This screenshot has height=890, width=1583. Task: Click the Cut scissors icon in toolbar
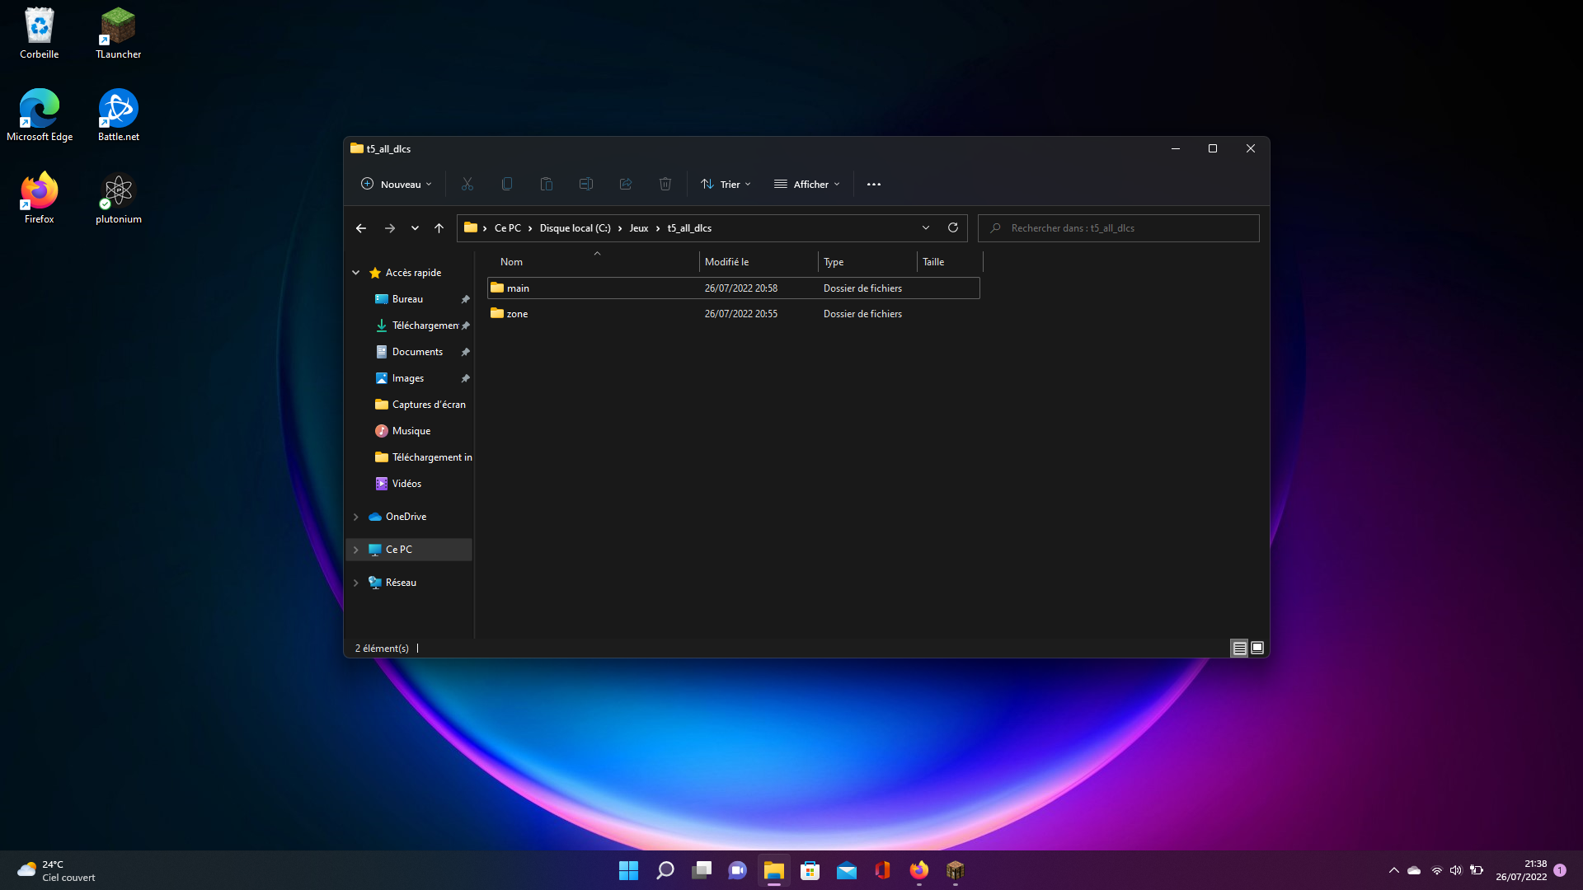point(467,184)
